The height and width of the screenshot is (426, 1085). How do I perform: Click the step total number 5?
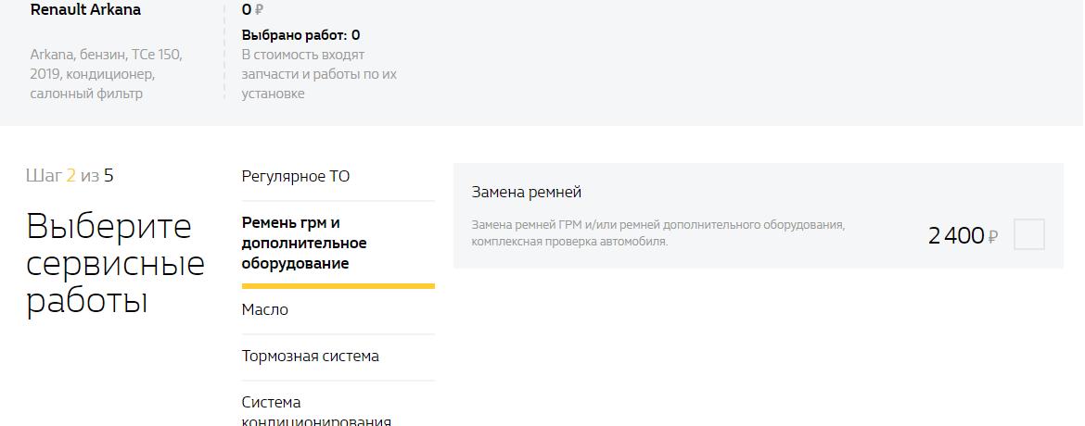[108, 176]
